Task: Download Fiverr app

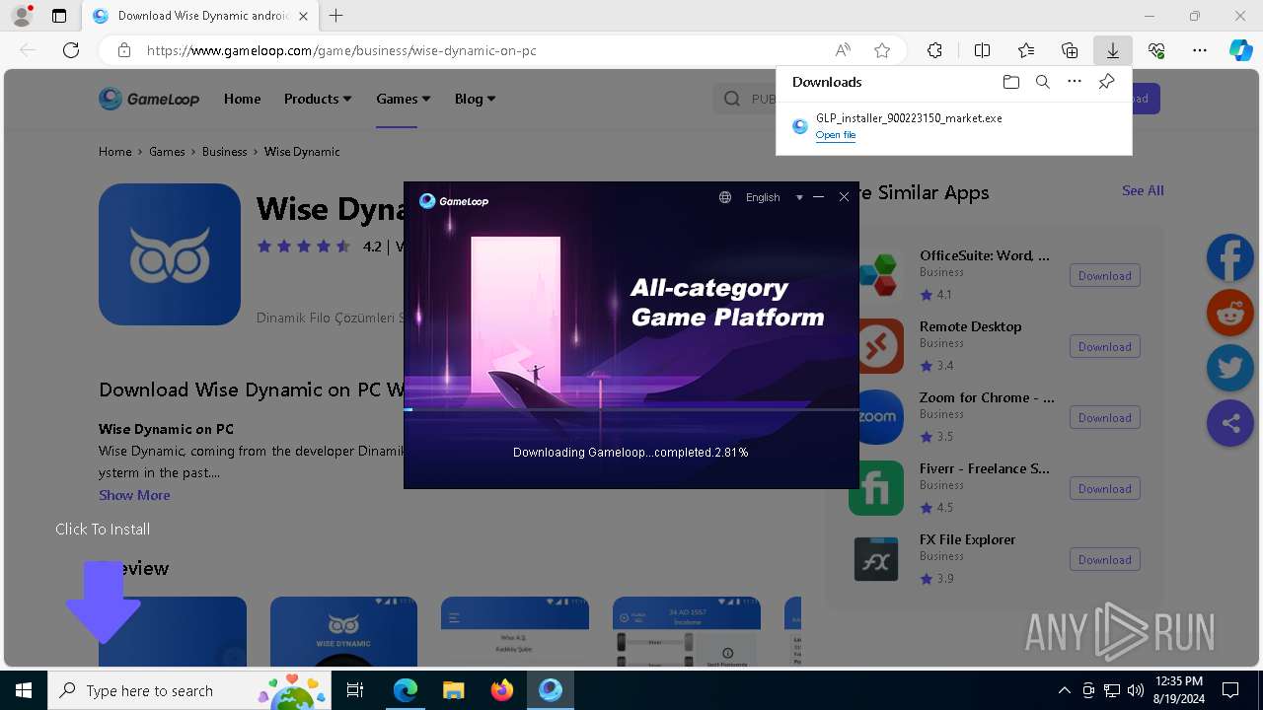Action: [1105, 489]
